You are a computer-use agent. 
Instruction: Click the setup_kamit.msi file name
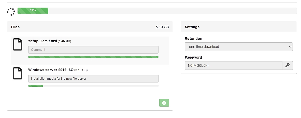pyautogui.click(x=42, y=41)
